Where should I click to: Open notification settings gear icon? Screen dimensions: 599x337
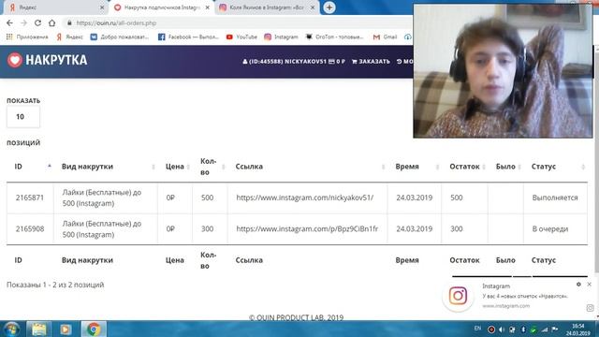click(x=578, y=285)
